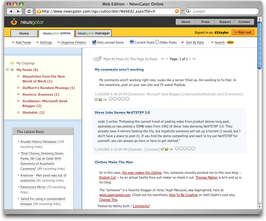Rate 'My comments aren't working' five stars
This screenshot has width=266, height=221.
(127, 99)
